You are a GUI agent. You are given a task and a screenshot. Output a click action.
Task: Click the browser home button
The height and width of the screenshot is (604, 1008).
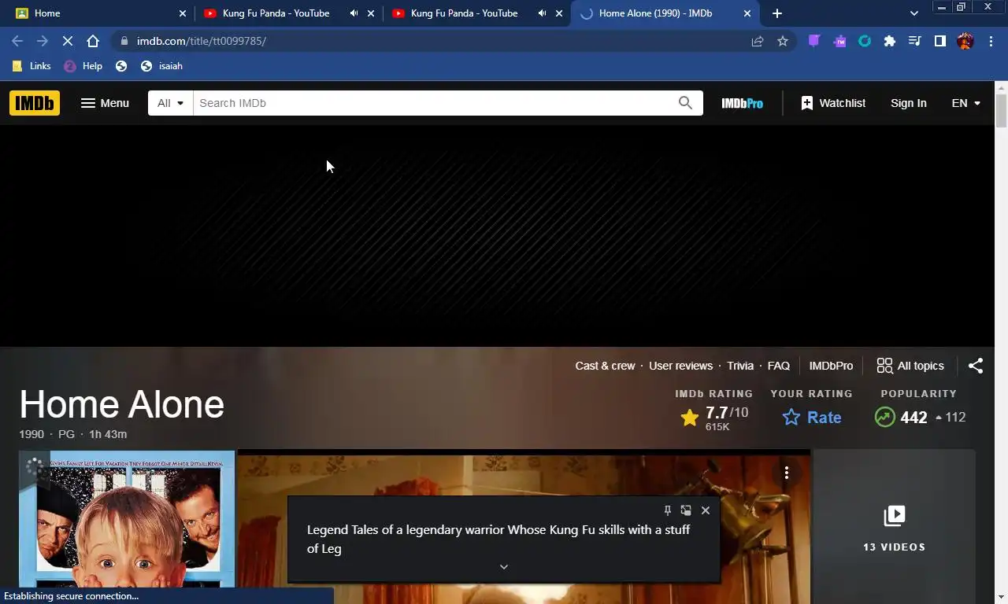point(93,41)
